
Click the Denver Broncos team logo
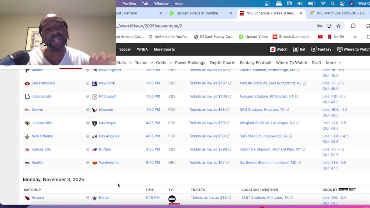(x=27, y=110)
